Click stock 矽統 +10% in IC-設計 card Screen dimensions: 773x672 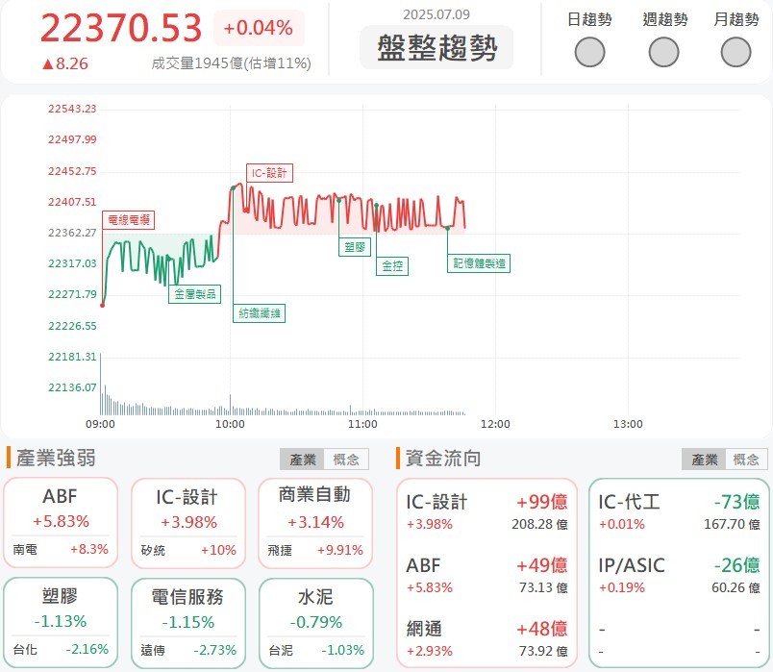pyautogui.click(x=188, y=550)
